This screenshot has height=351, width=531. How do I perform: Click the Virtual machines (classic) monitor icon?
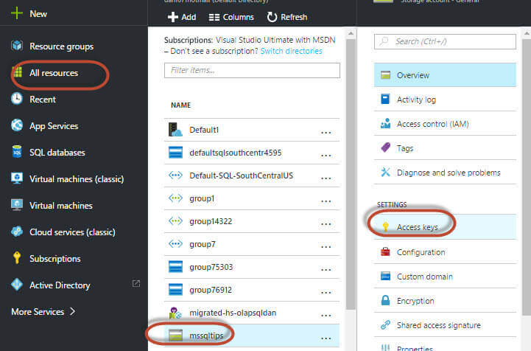coord(17,178)
